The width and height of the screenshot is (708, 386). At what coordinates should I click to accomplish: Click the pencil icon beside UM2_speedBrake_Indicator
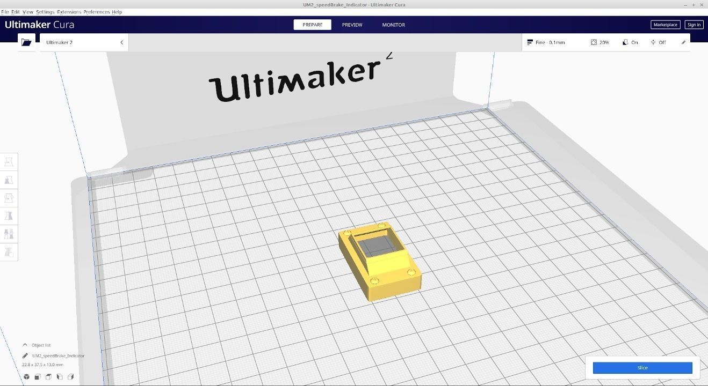coord(25,355)
